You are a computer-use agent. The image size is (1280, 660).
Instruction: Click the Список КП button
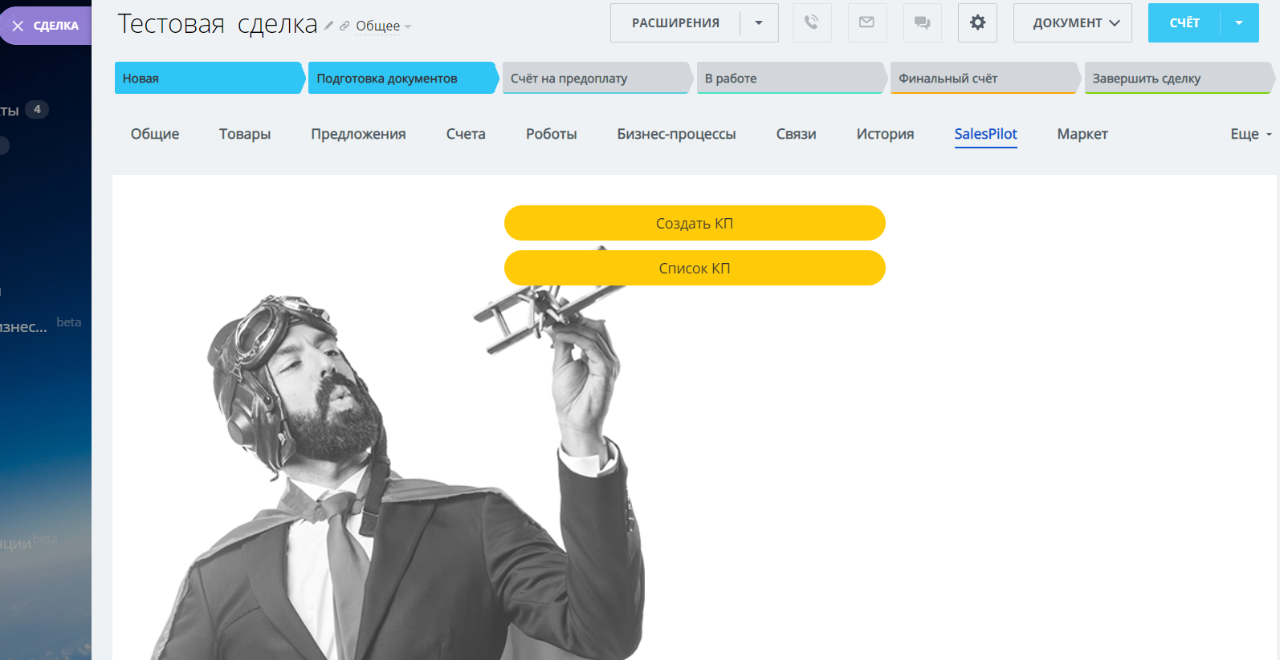[x=695, y=268]
